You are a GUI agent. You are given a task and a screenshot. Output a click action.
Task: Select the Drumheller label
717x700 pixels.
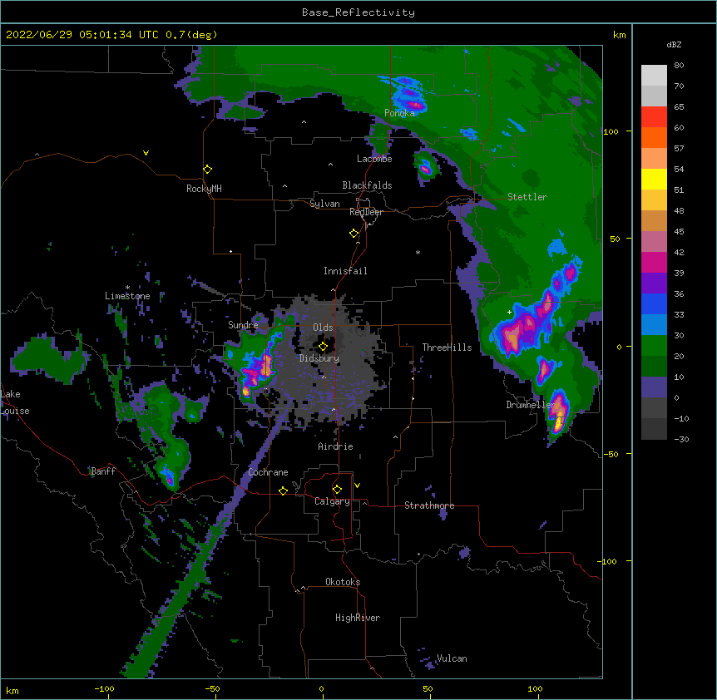coord(531,405)
